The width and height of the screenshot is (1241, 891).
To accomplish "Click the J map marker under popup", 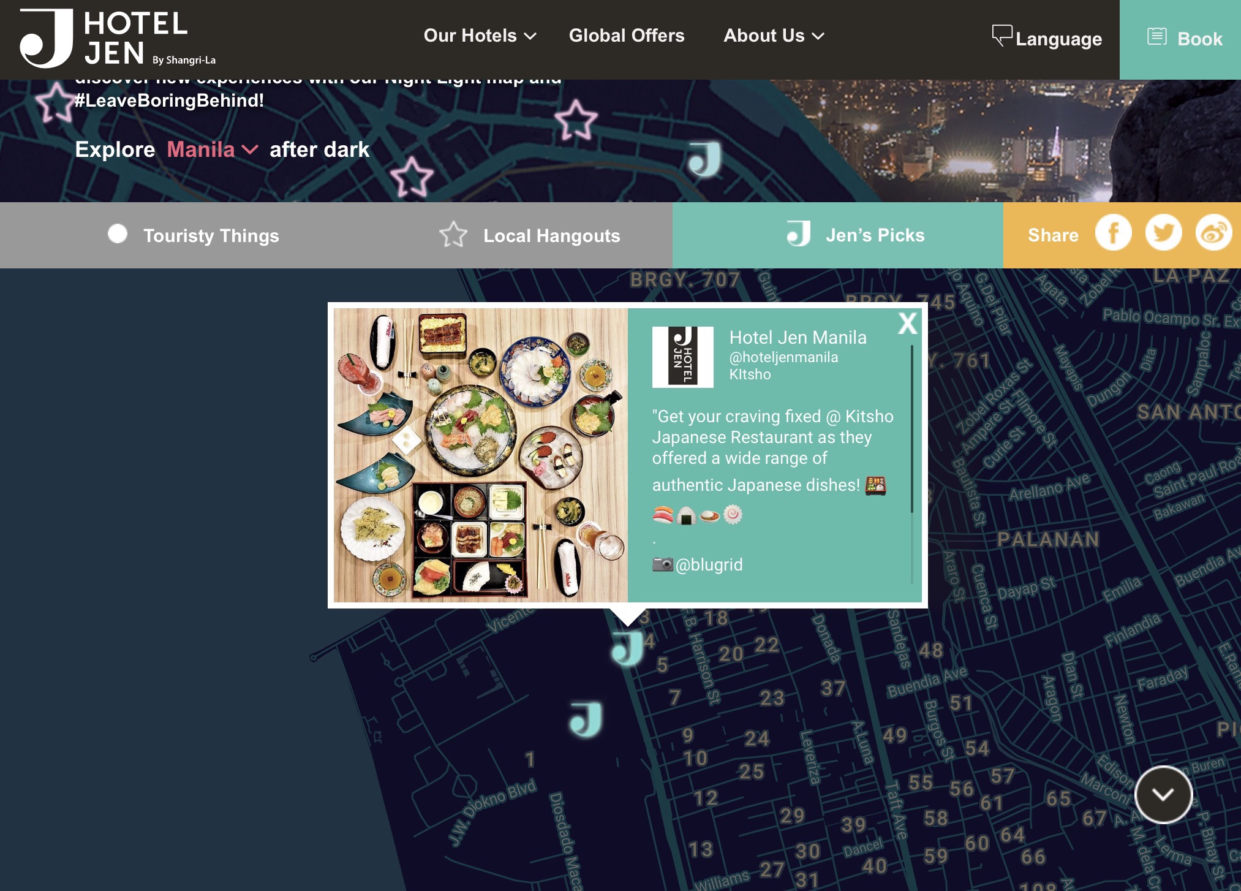I will [x=628, y=649].
